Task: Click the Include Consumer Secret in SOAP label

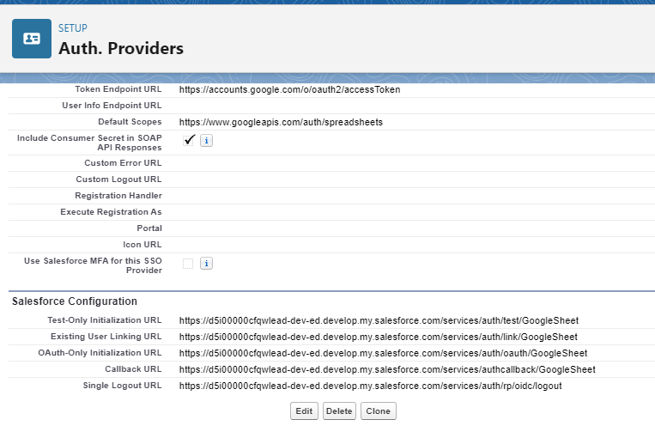Action: point(89,143)
